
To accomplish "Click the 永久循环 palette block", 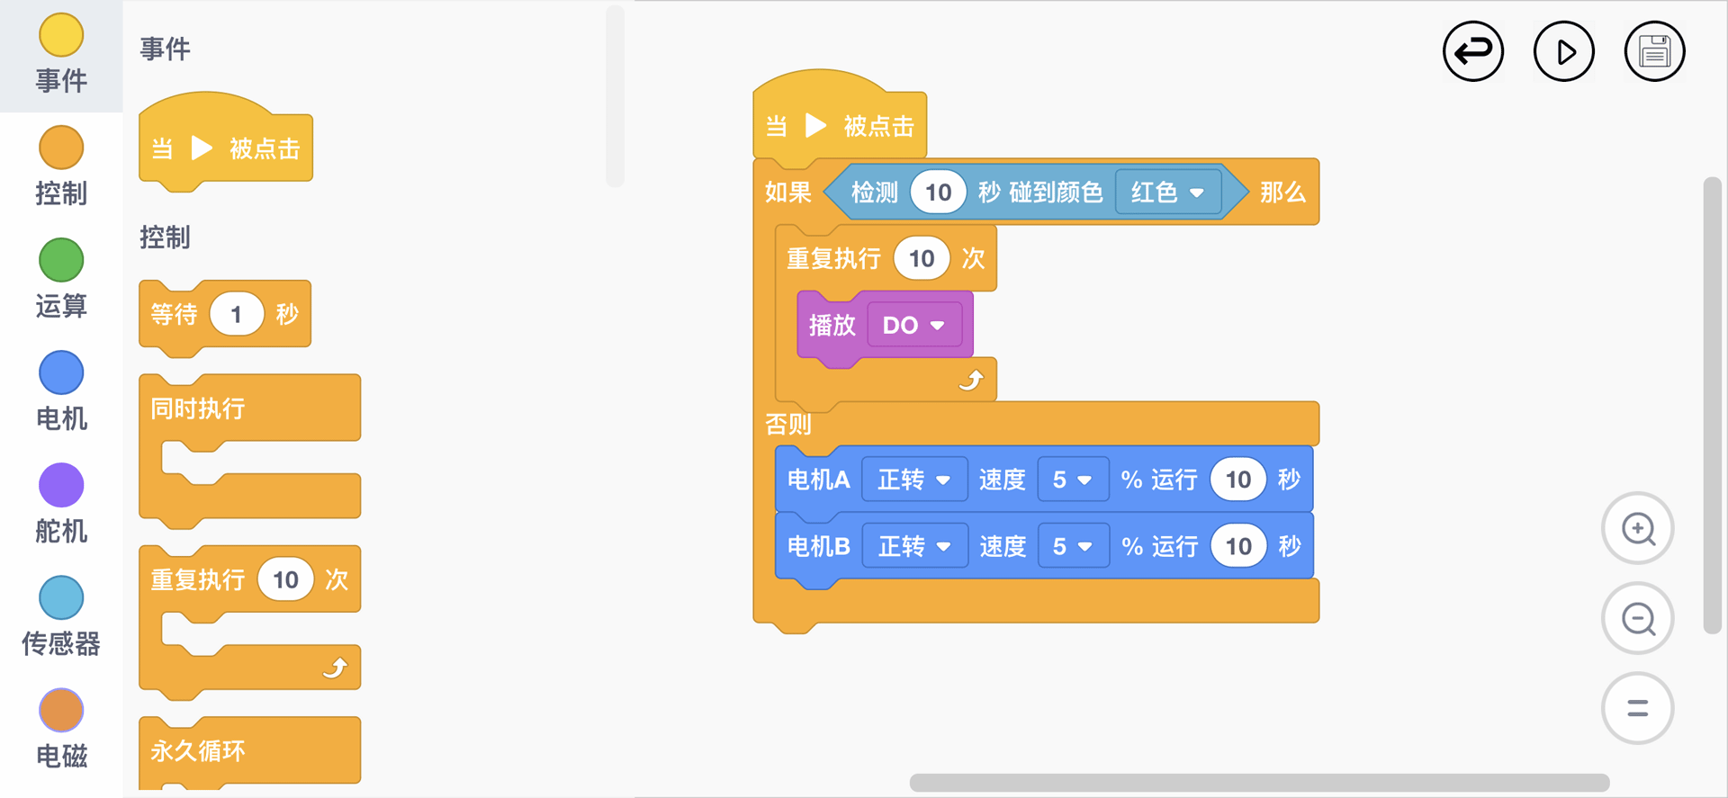I will point(250,752).
